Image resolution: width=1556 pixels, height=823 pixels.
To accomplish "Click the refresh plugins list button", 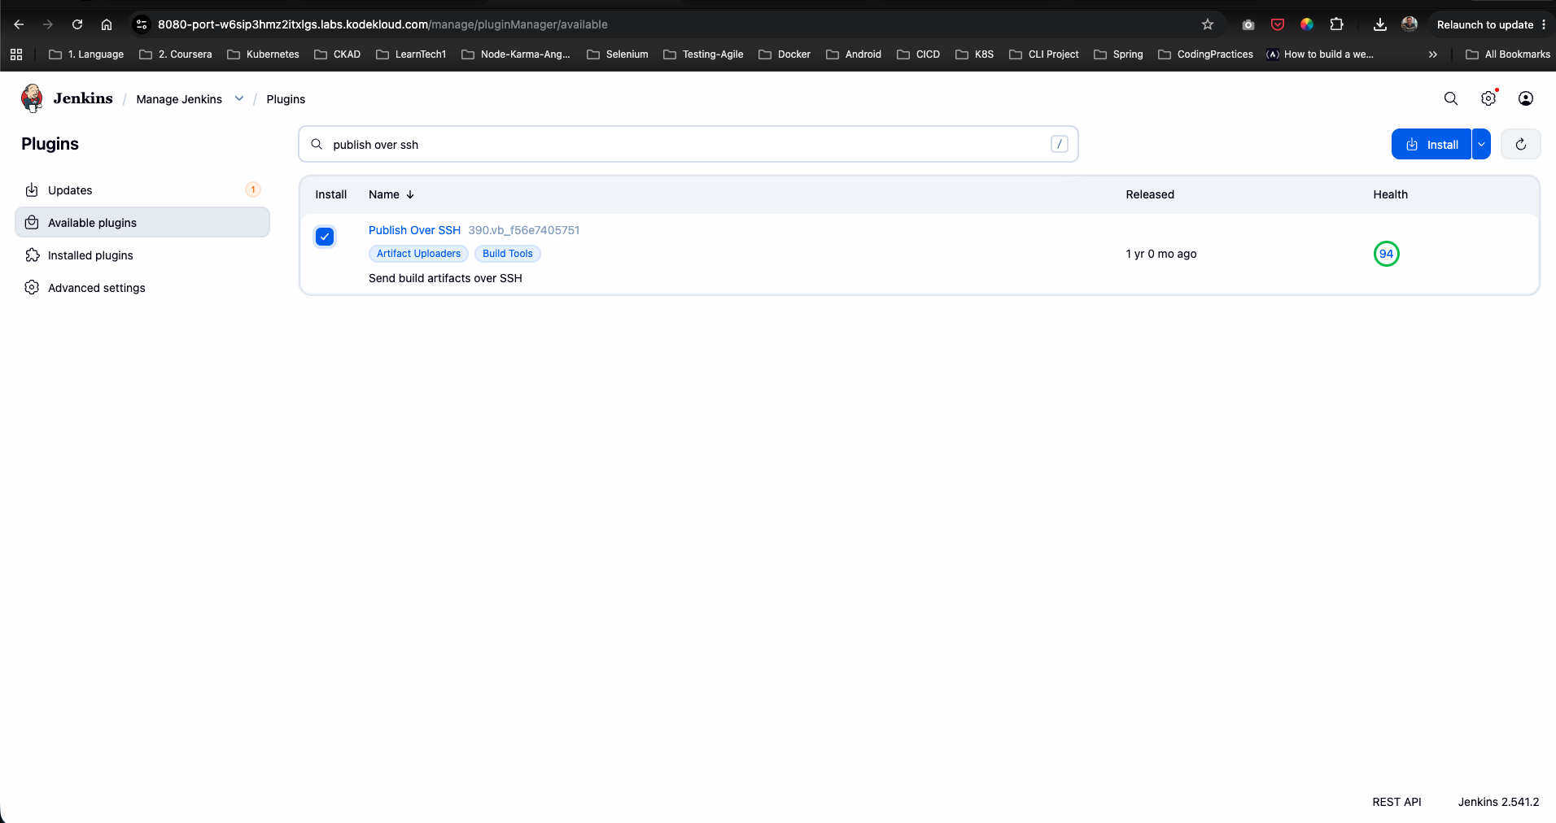I will tap(1520, 145).
